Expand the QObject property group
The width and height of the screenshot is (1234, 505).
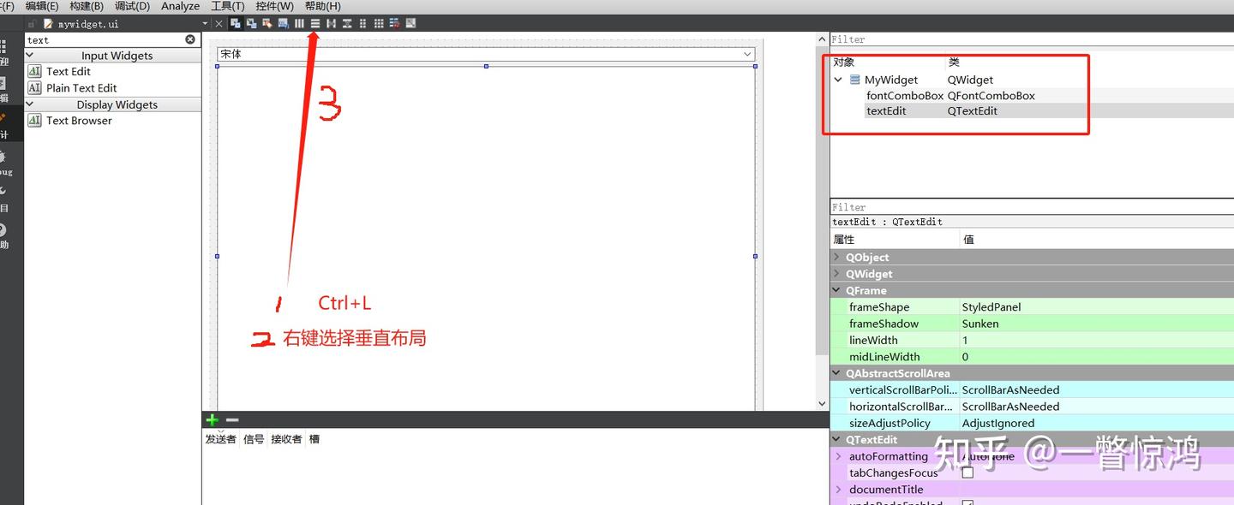(x=837, y=257)
